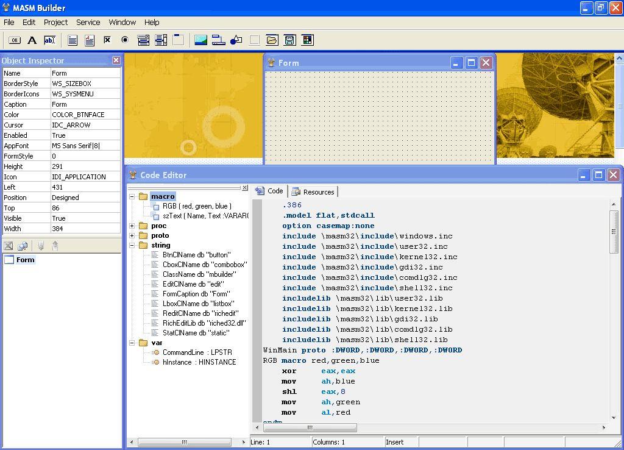Click the Color value COLOR_BTNFACE

click(85, 115)
